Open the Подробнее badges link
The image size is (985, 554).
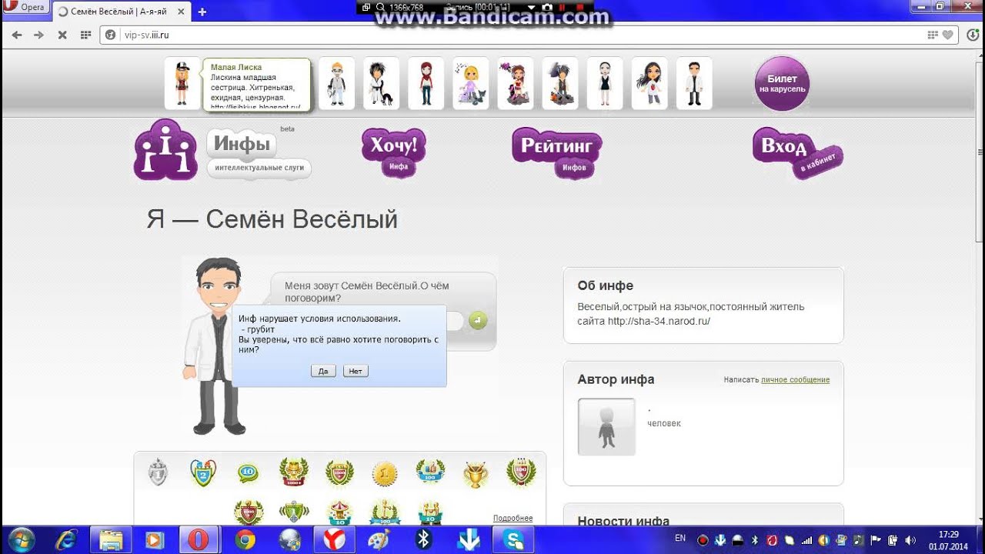tap(513, 518)
